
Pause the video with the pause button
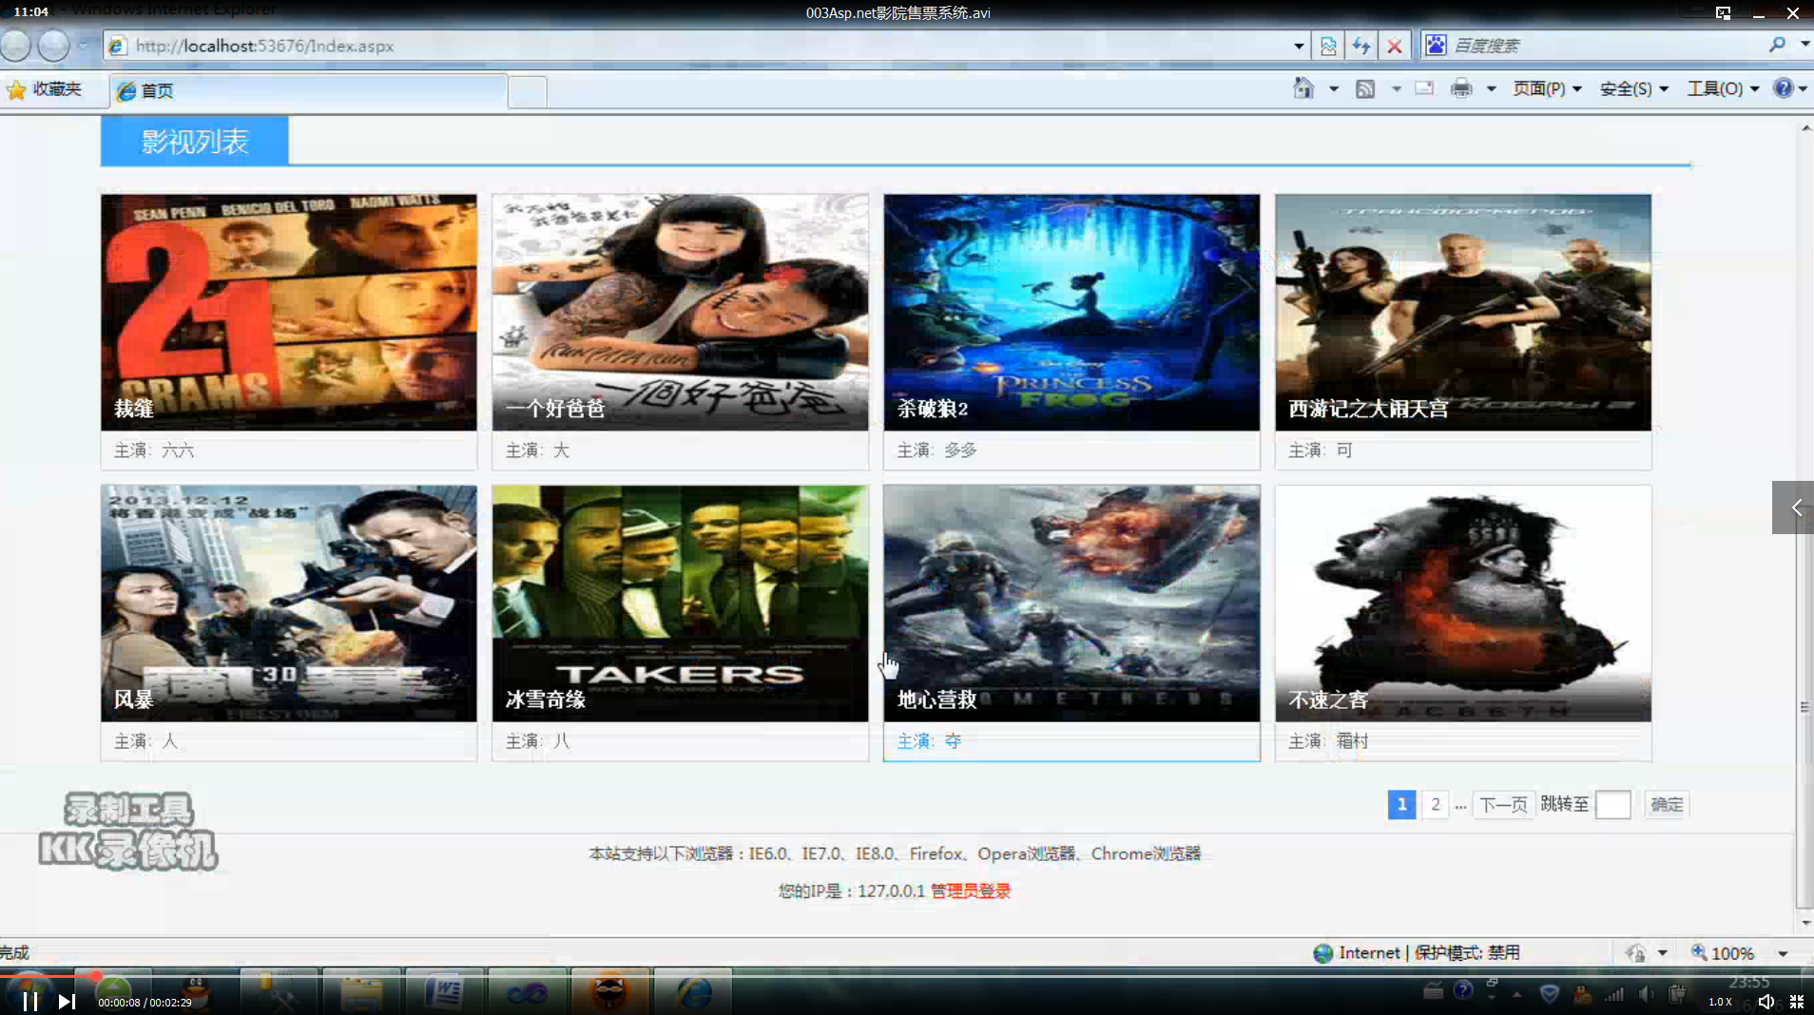[x=29, y=1001]
